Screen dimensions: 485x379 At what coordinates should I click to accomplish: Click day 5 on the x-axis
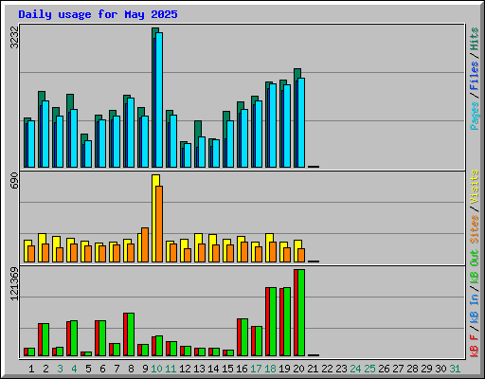(88, 369)
